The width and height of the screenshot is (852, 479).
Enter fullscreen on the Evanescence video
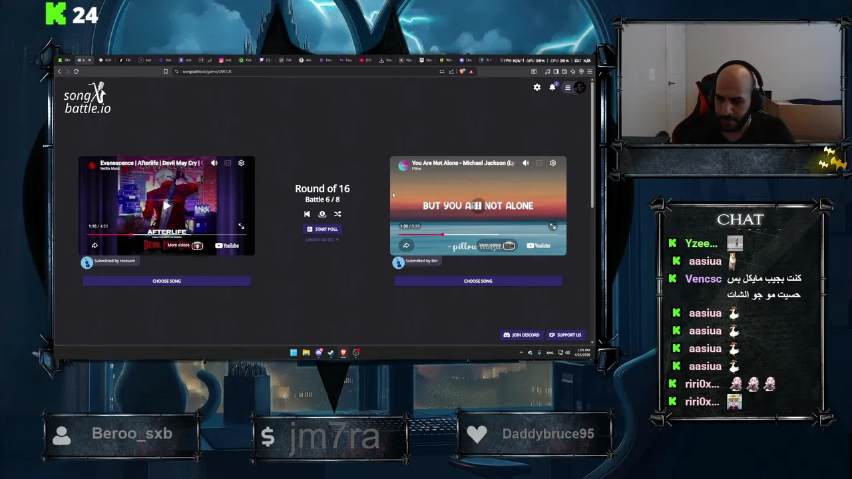coord(241,226)
